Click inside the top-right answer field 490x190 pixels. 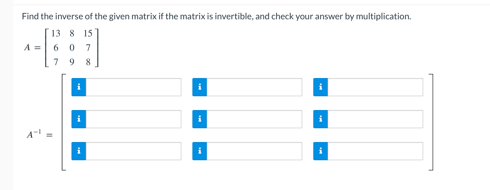375,87
